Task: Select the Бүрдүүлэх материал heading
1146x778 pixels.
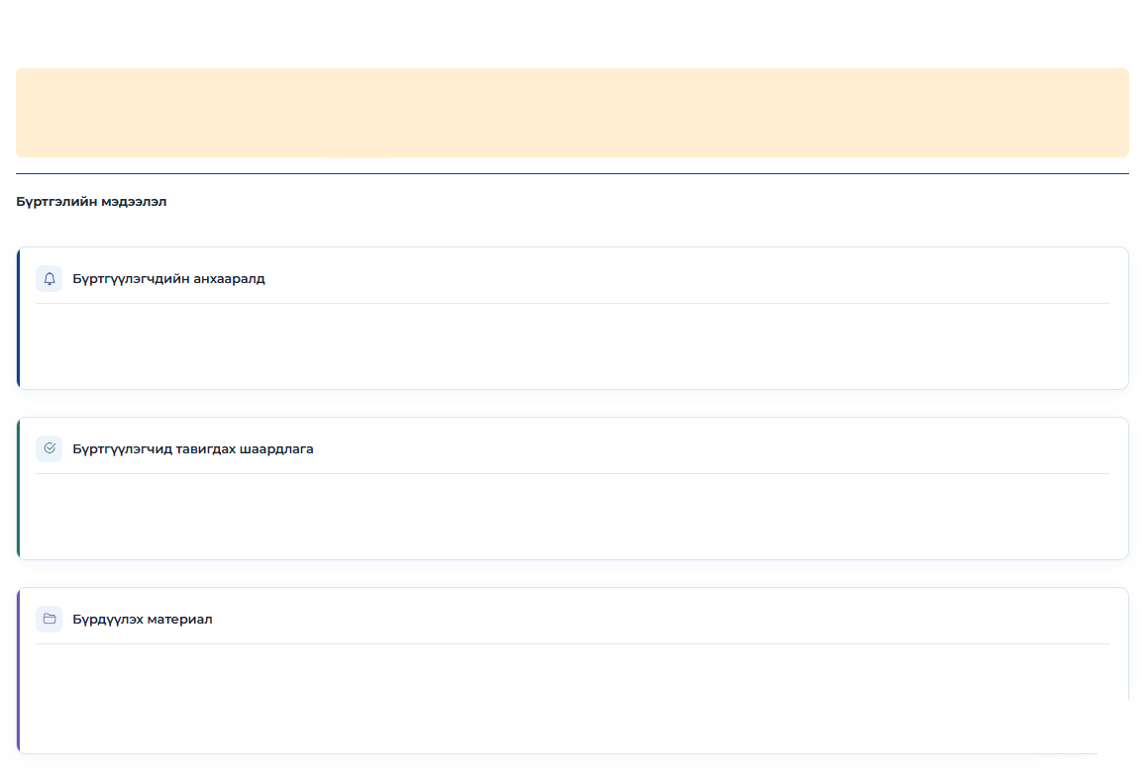Action: coord(143,620)
